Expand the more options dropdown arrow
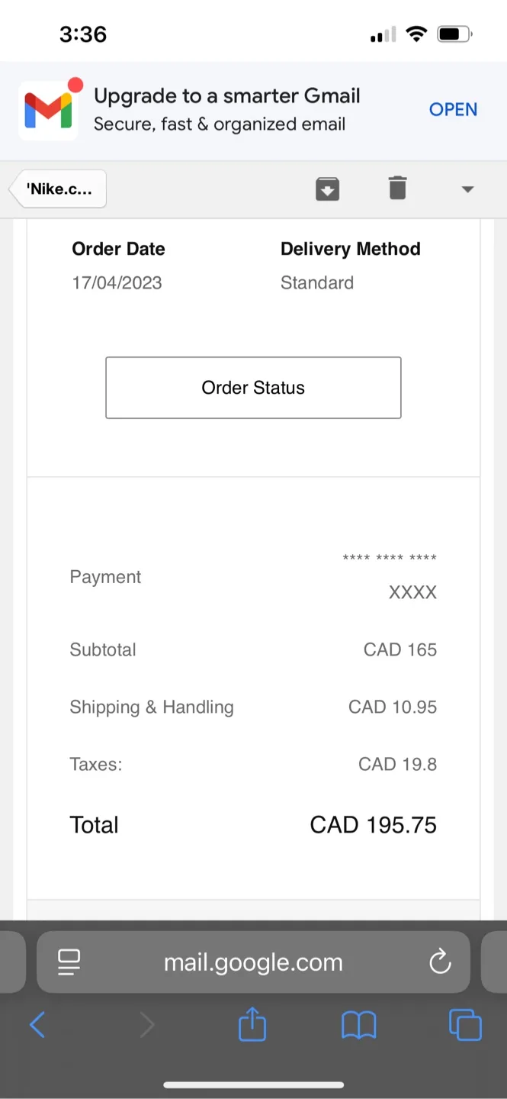The width and height of the screenshot is (507, 1099). click(x=467, y=189)
